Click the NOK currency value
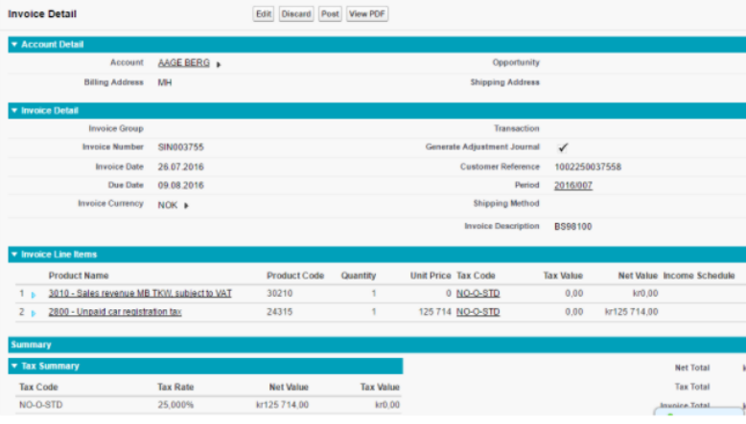The height and width of the screenshot is (424, 746). pyautogui.click(x=168, y=205)
